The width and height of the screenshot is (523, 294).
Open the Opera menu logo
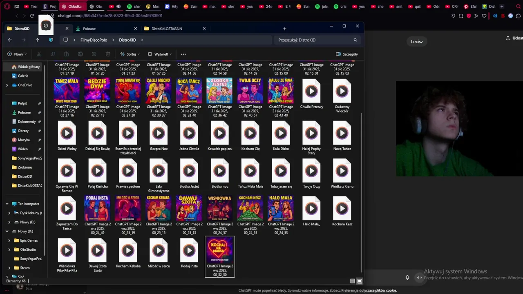7,7
